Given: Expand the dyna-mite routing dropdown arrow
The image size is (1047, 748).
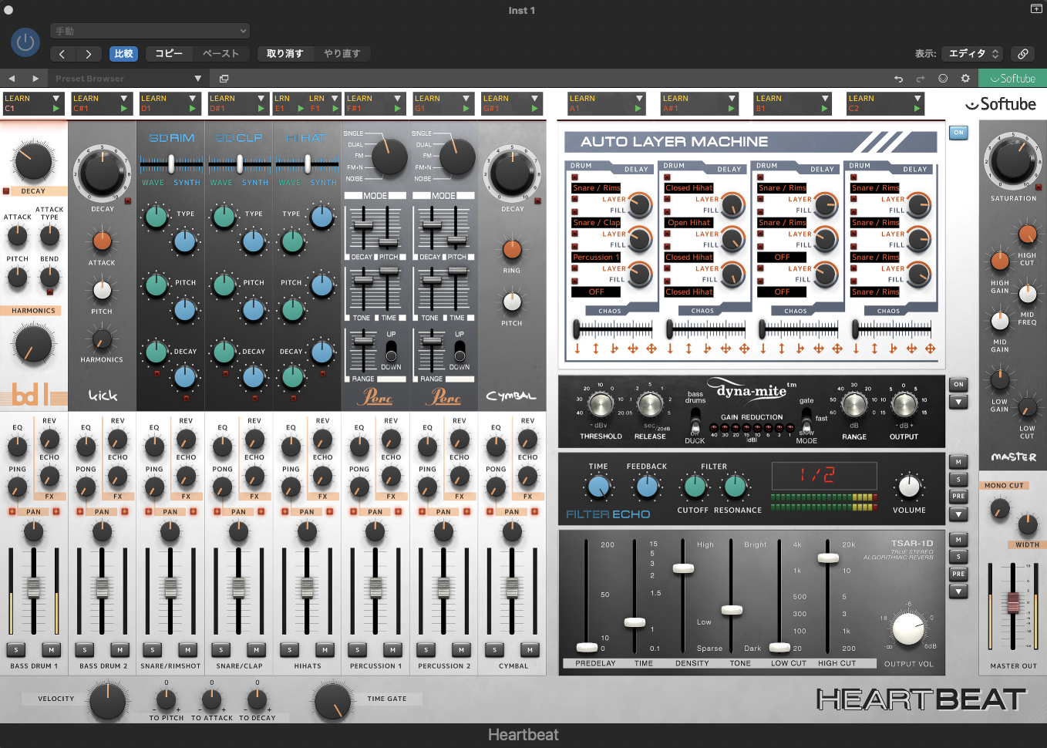Looking at the screenshot, I should [x=958, y=402].
